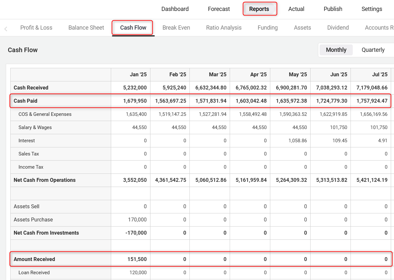Select the Amount Received row label
The image size is (394, 280).
[x=34, y=259]
